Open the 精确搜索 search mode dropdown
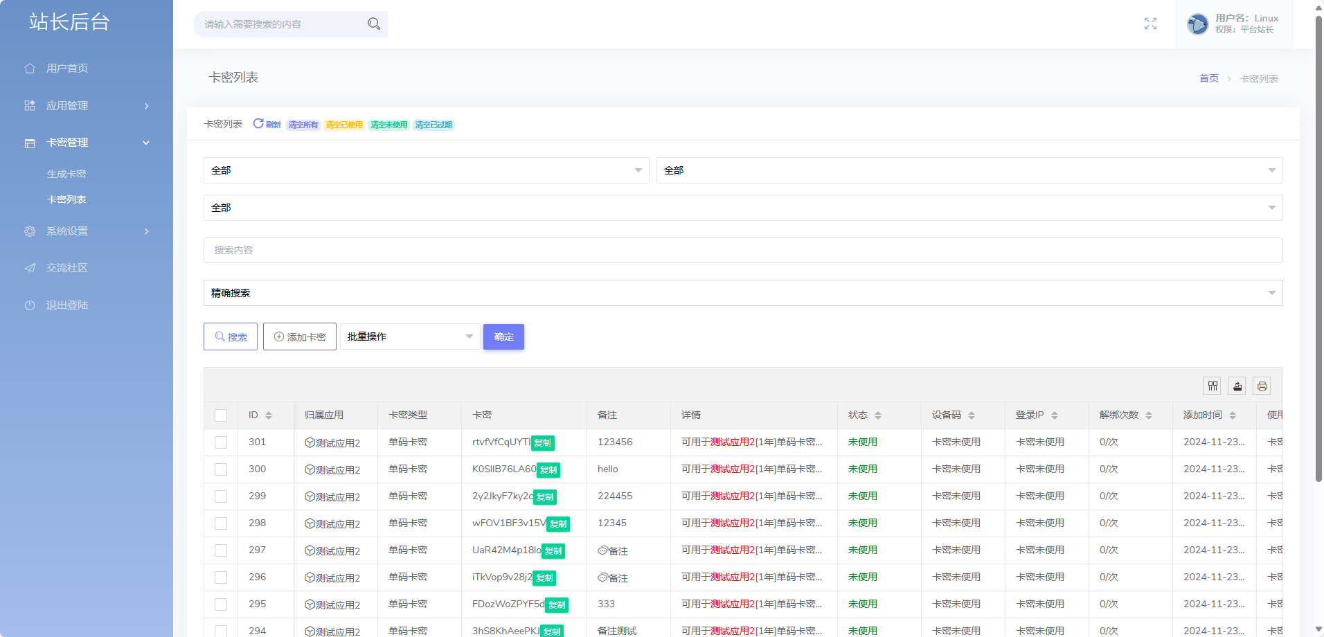 [743, 293]
